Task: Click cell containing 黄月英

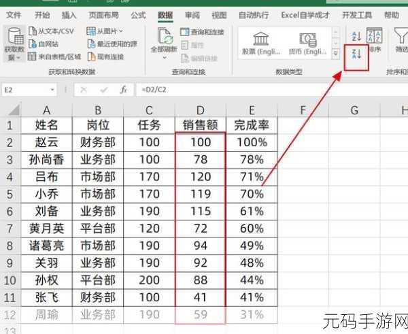Action: 46,229
